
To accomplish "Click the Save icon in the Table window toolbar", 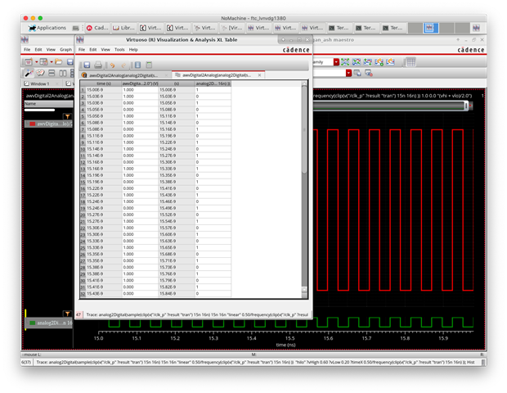I will (87, 65).
